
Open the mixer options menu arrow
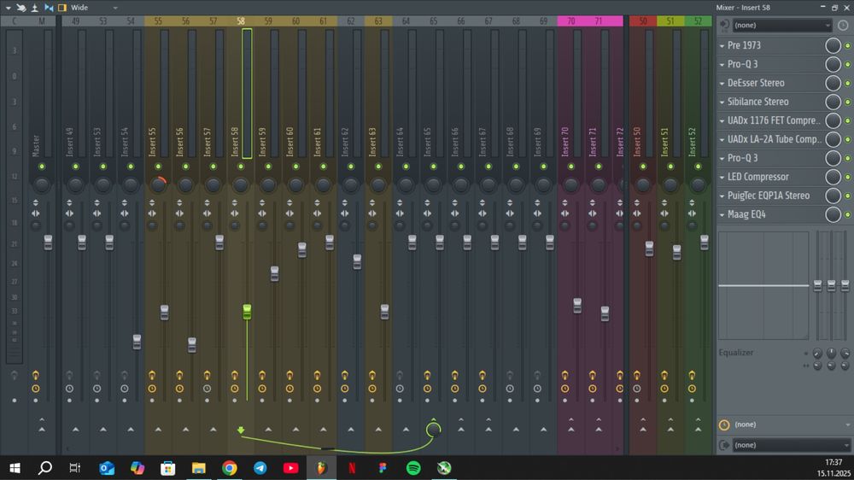point(8,8)
